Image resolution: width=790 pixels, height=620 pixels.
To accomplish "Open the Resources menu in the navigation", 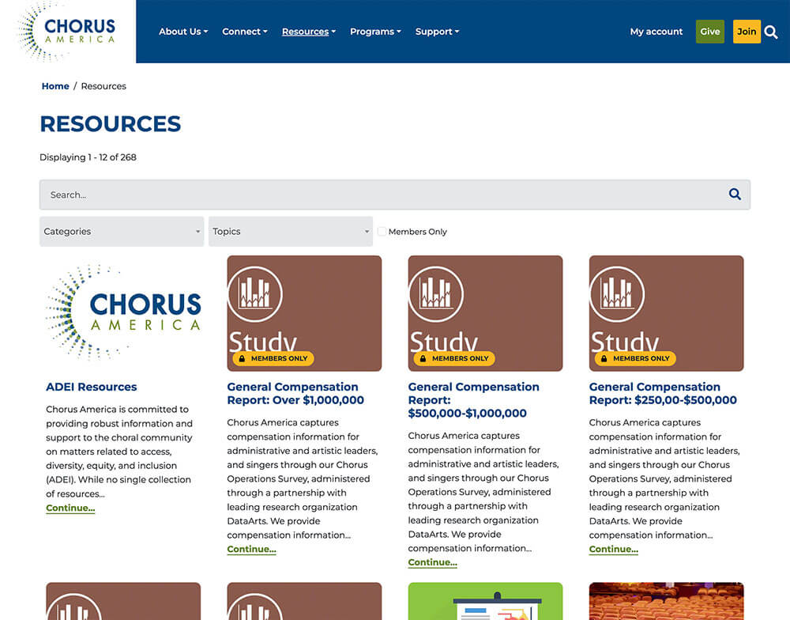I will pyautogui.click(x=308, y=32).
